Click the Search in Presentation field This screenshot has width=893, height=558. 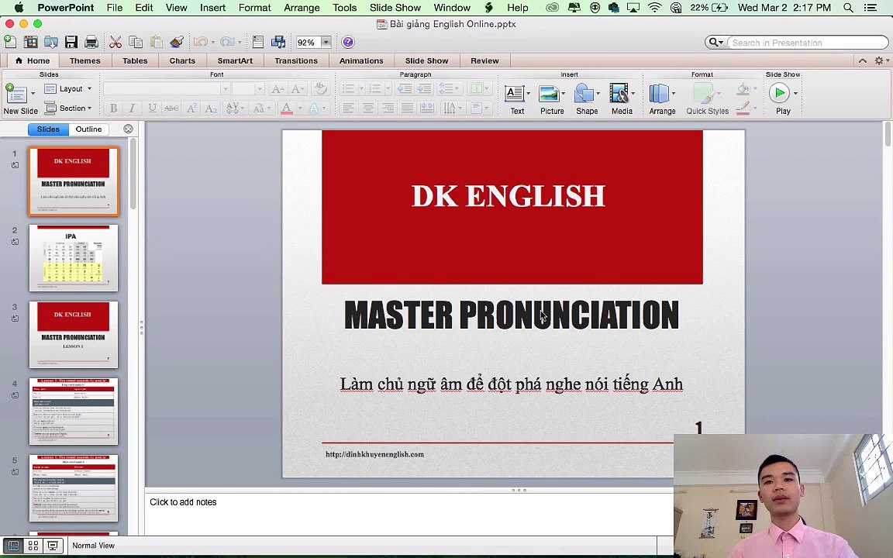coord(807,42)
